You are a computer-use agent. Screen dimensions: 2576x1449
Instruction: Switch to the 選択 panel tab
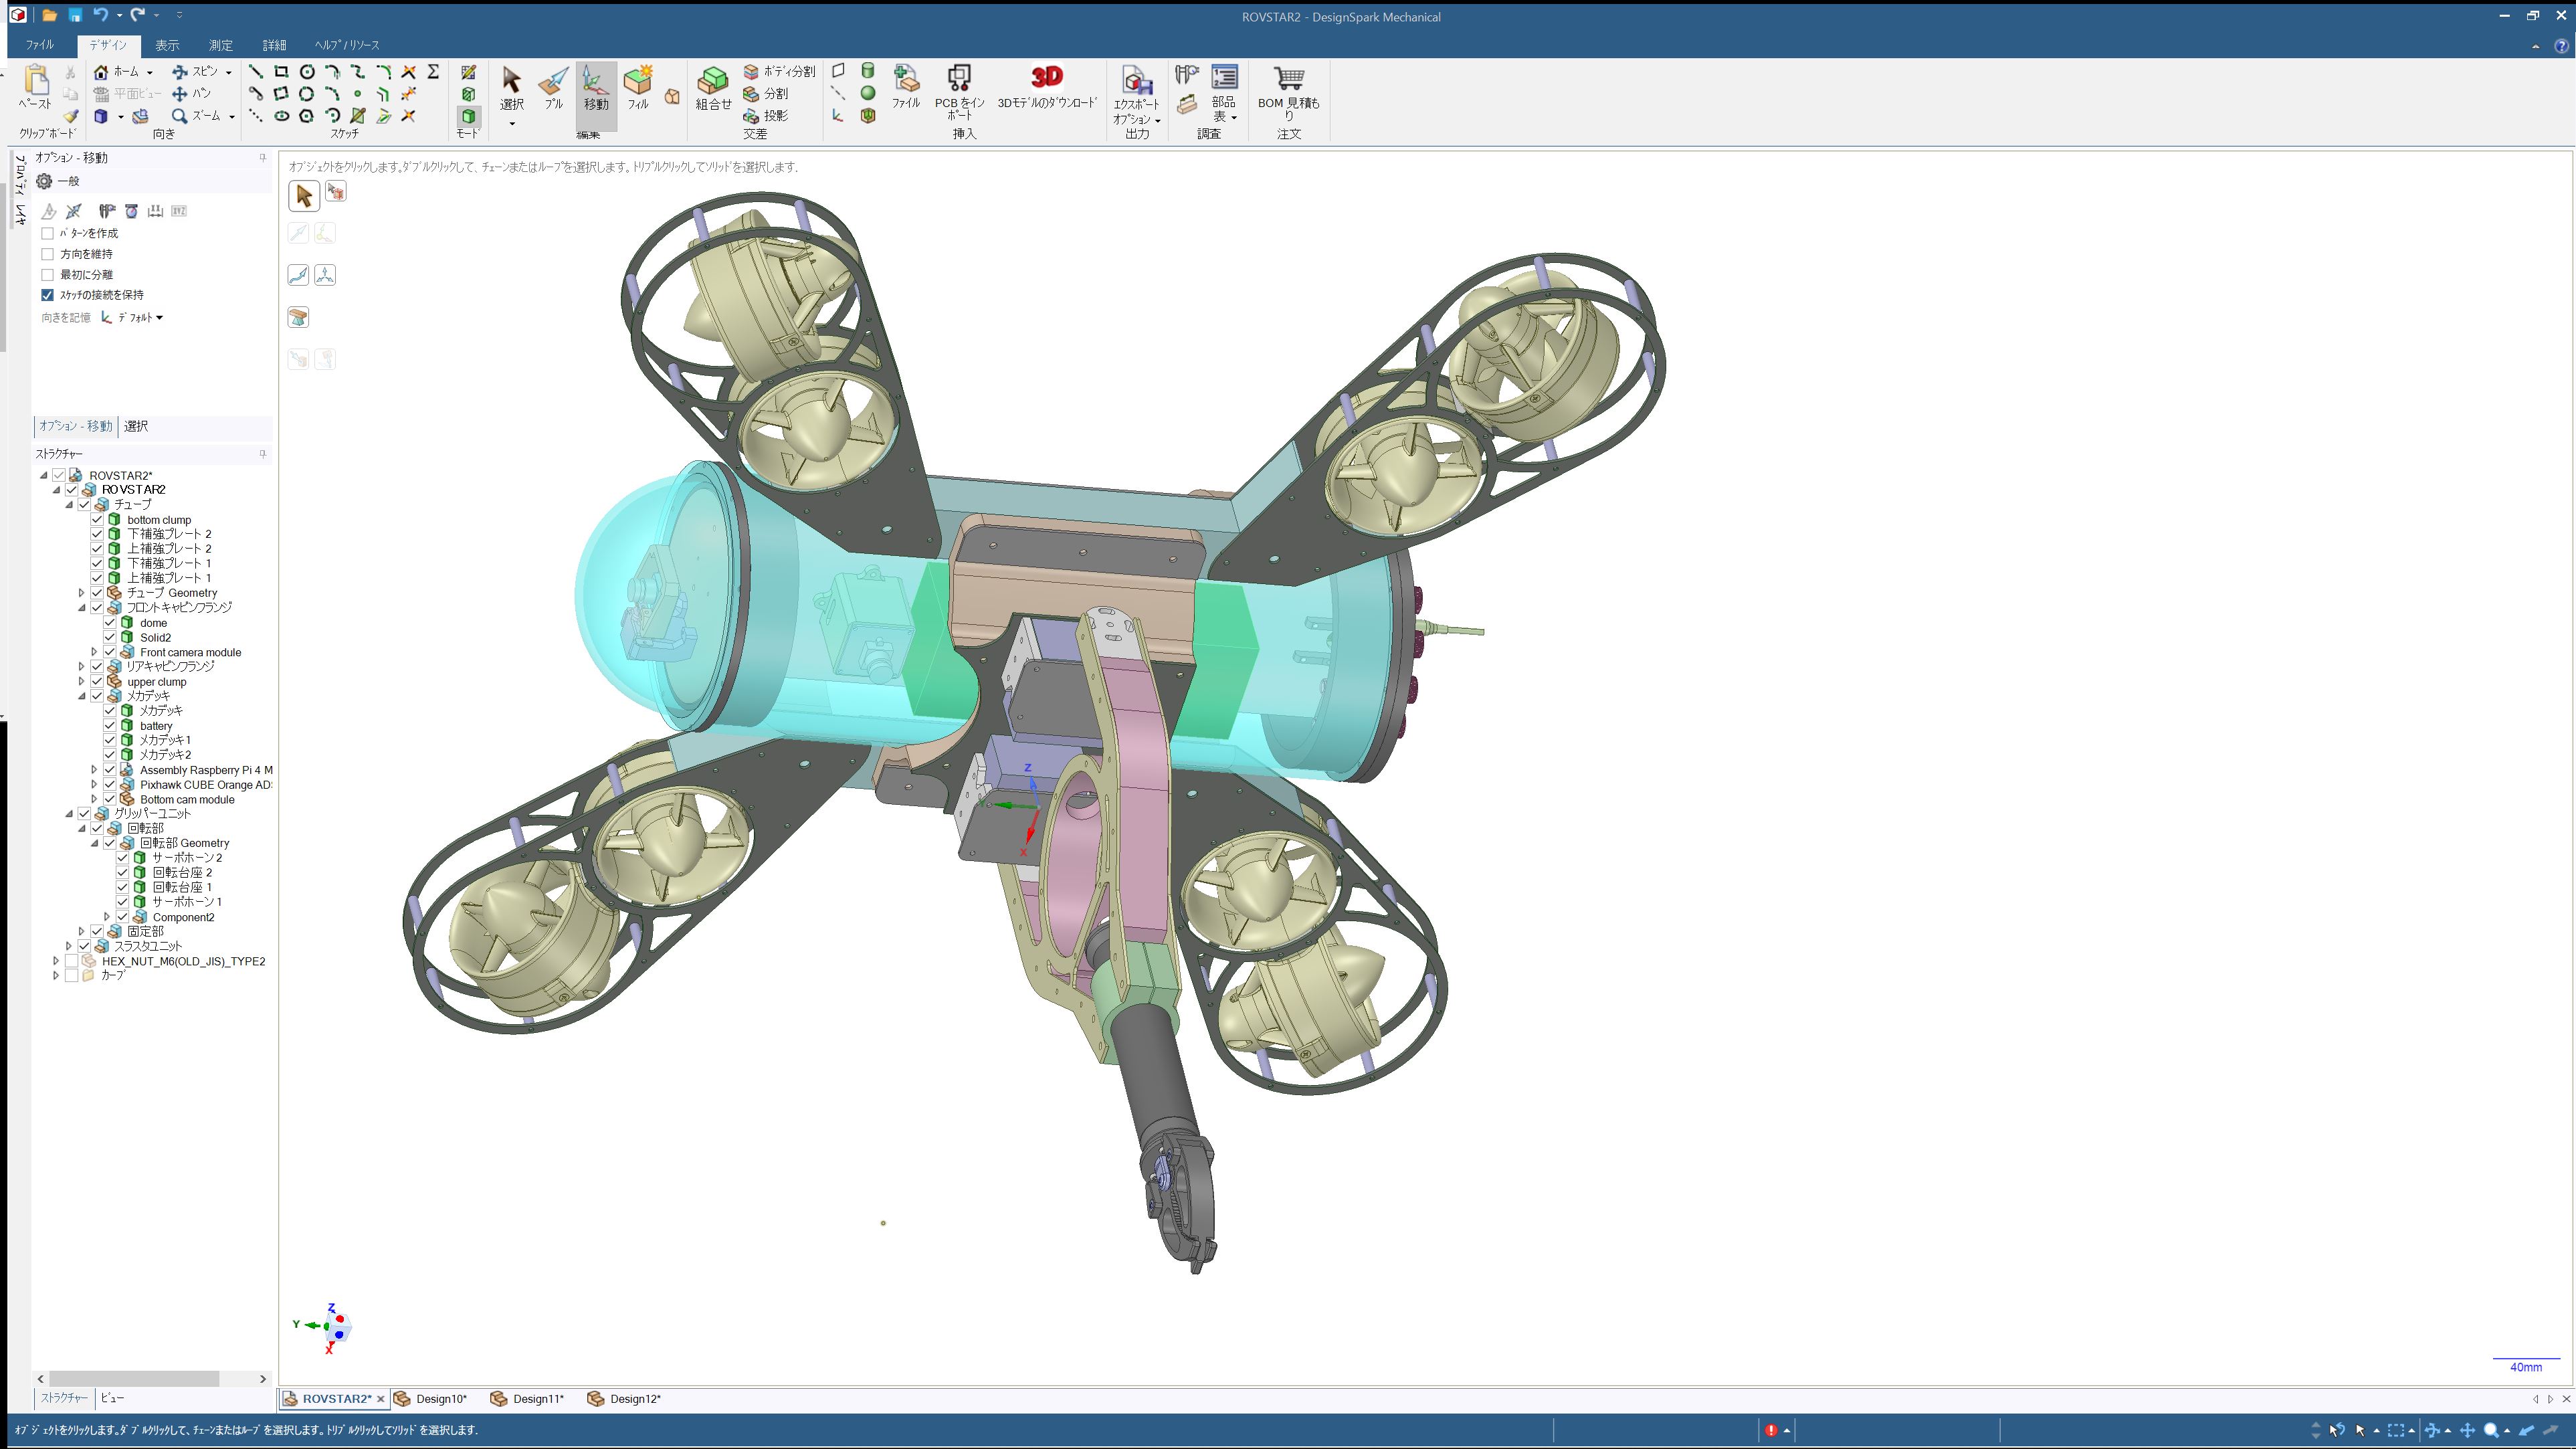136,426
